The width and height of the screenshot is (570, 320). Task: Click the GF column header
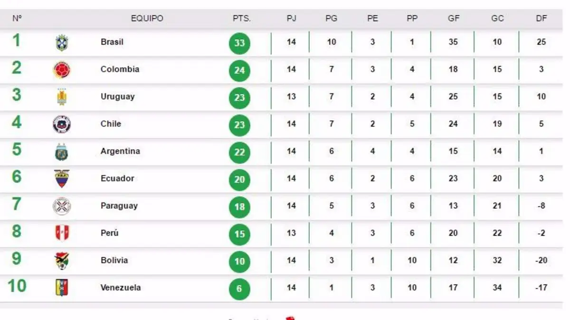tap(454, 18)
